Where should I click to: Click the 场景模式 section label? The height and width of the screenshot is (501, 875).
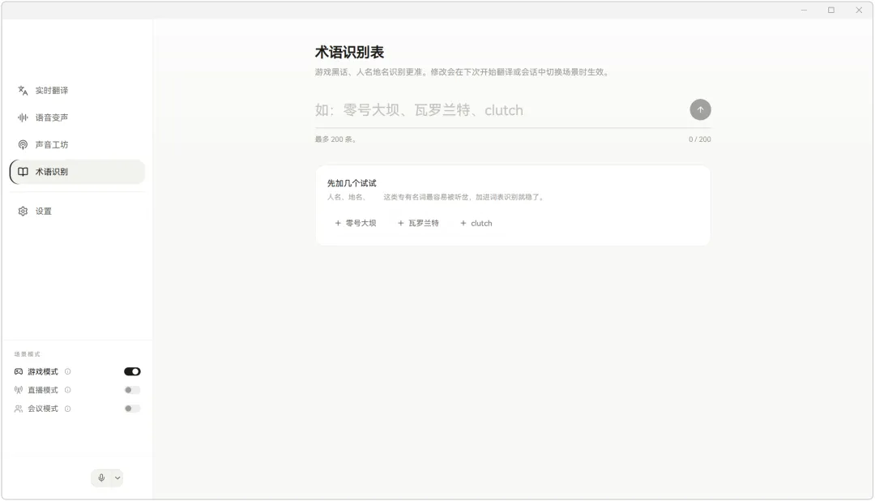[28, 354]
